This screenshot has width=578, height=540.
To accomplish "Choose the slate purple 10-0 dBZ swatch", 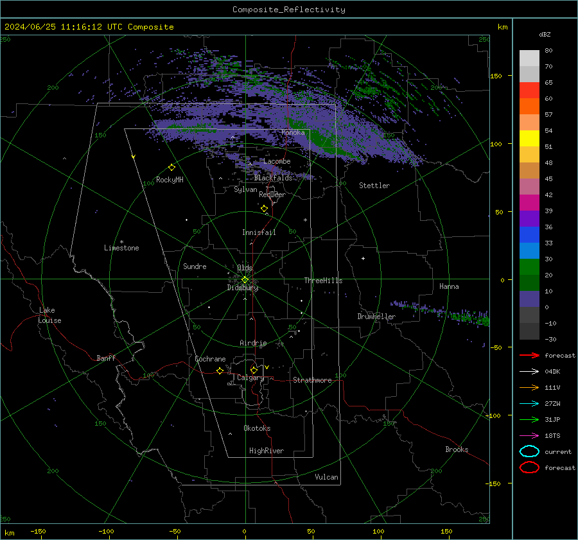I will (x=529, y=299).
